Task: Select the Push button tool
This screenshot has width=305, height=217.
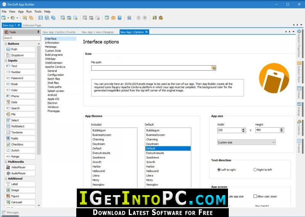Action: 20,49
